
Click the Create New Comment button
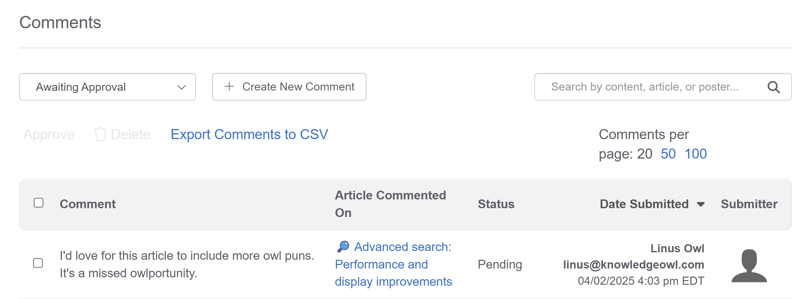point(289,87)
